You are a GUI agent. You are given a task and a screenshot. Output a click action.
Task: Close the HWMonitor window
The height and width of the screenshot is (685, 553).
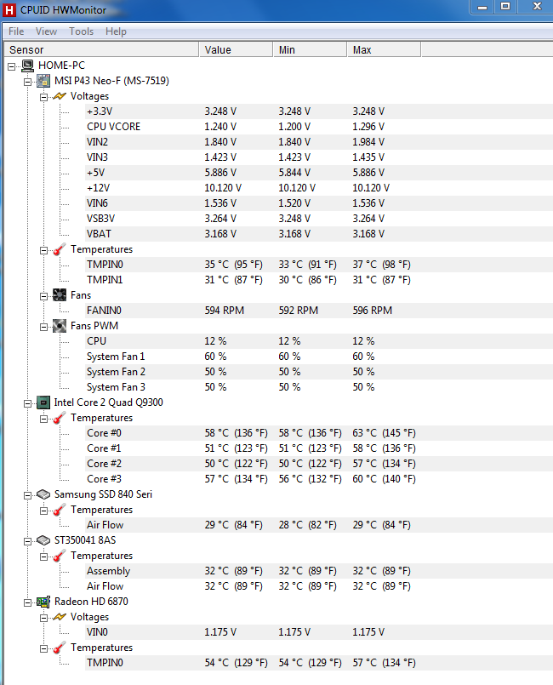pos(536,7)
